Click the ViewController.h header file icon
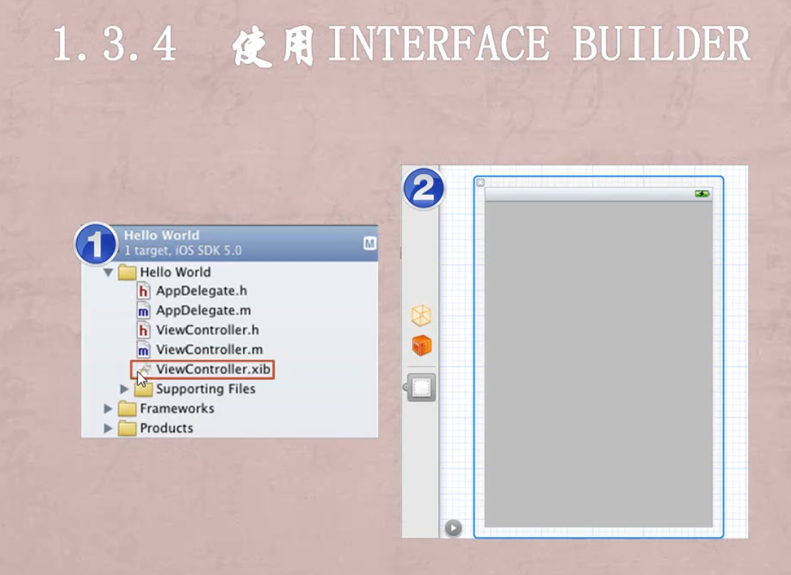Screen dimensions: 791x575 pos(143,331)
